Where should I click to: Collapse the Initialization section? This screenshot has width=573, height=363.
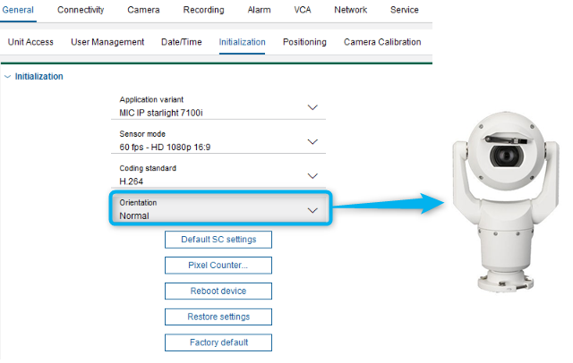tap(9, 77)
